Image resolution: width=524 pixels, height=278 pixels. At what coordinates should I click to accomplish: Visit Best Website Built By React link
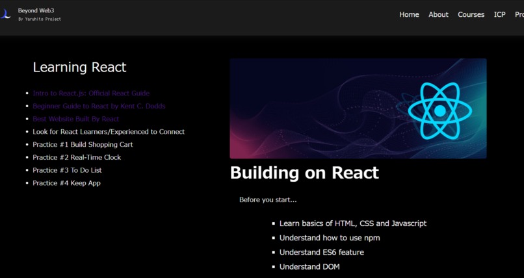tap(76, 119)
